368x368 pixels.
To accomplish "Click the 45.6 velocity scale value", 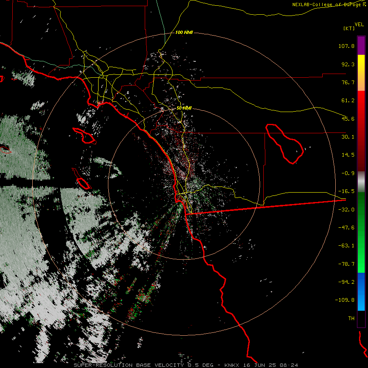I will pyautogui.click(x=348, y=119).
